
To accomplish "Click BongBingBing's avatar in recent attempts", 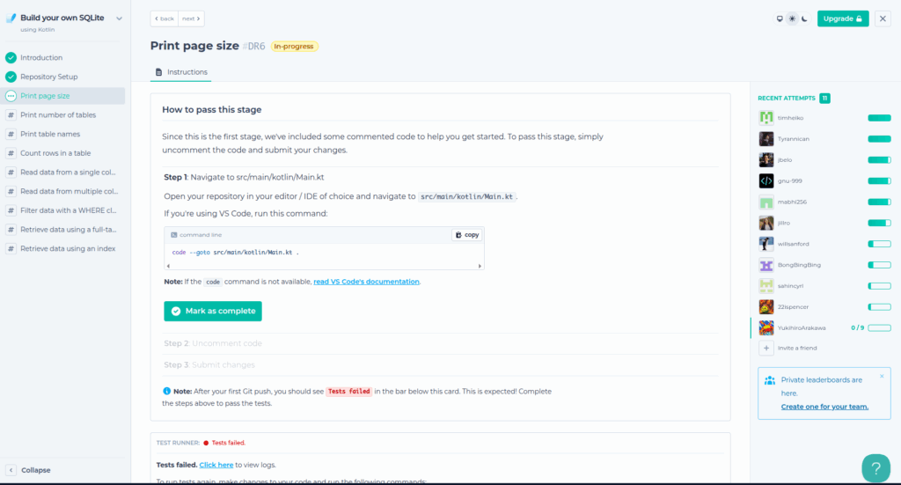I will click(x=766, y=265).
